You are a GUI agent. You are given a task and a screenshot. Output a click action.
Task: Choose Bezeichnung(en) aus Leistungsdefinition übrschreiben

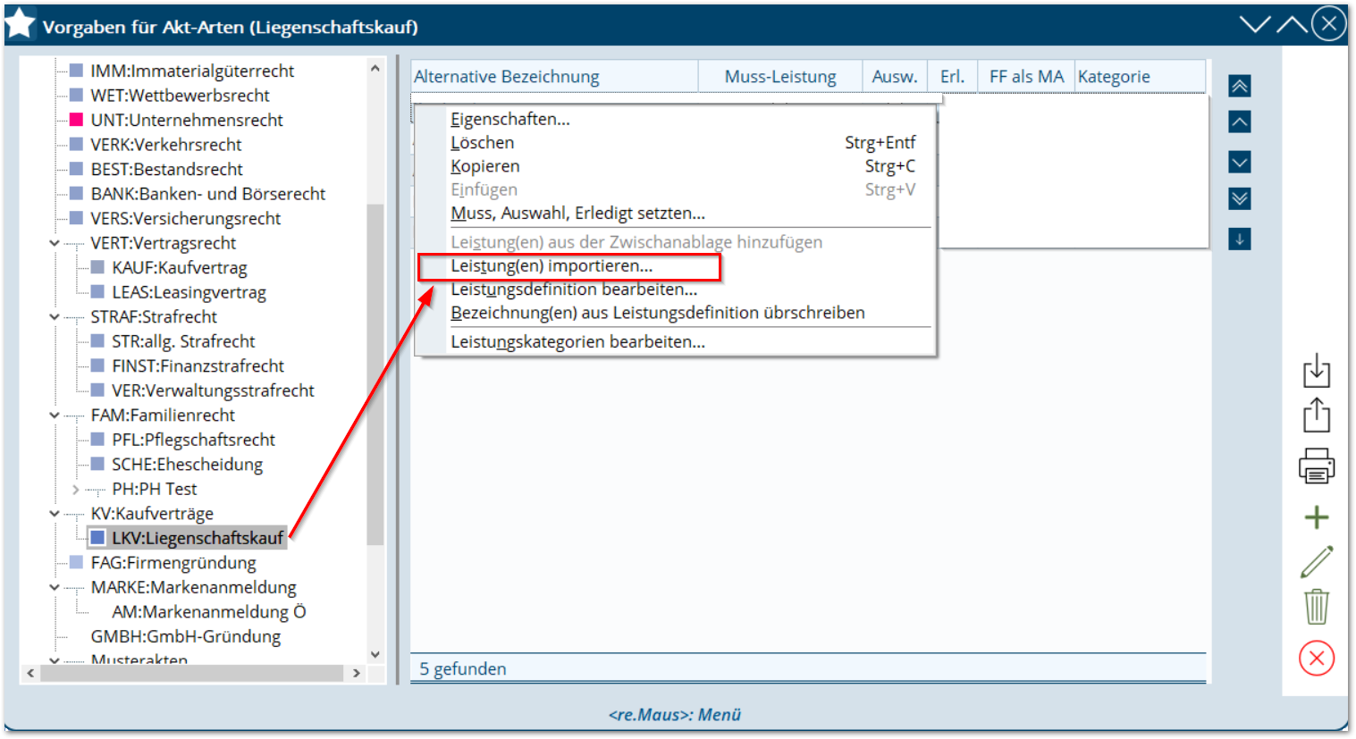pos(657,313)
